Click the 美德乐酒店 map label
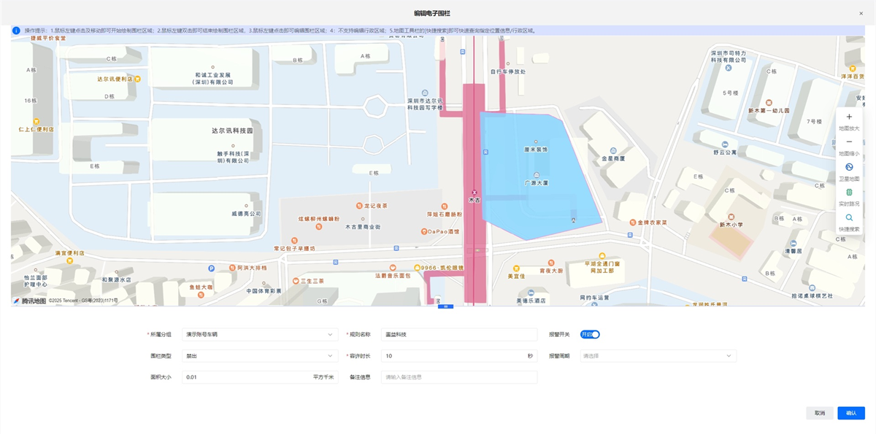Screen dimensions: 876x434 tap(531, 300)
